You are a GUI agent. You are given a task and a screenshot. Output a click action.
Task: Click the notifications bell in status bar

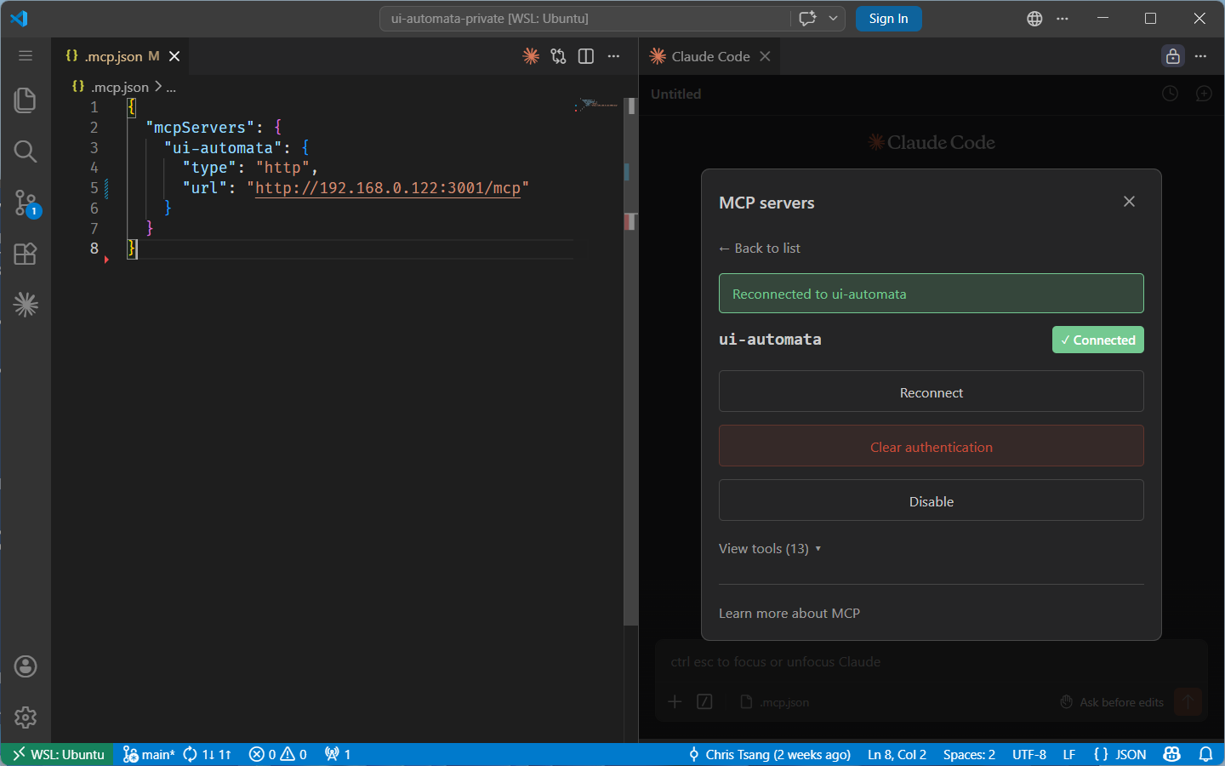(1207, 754)
